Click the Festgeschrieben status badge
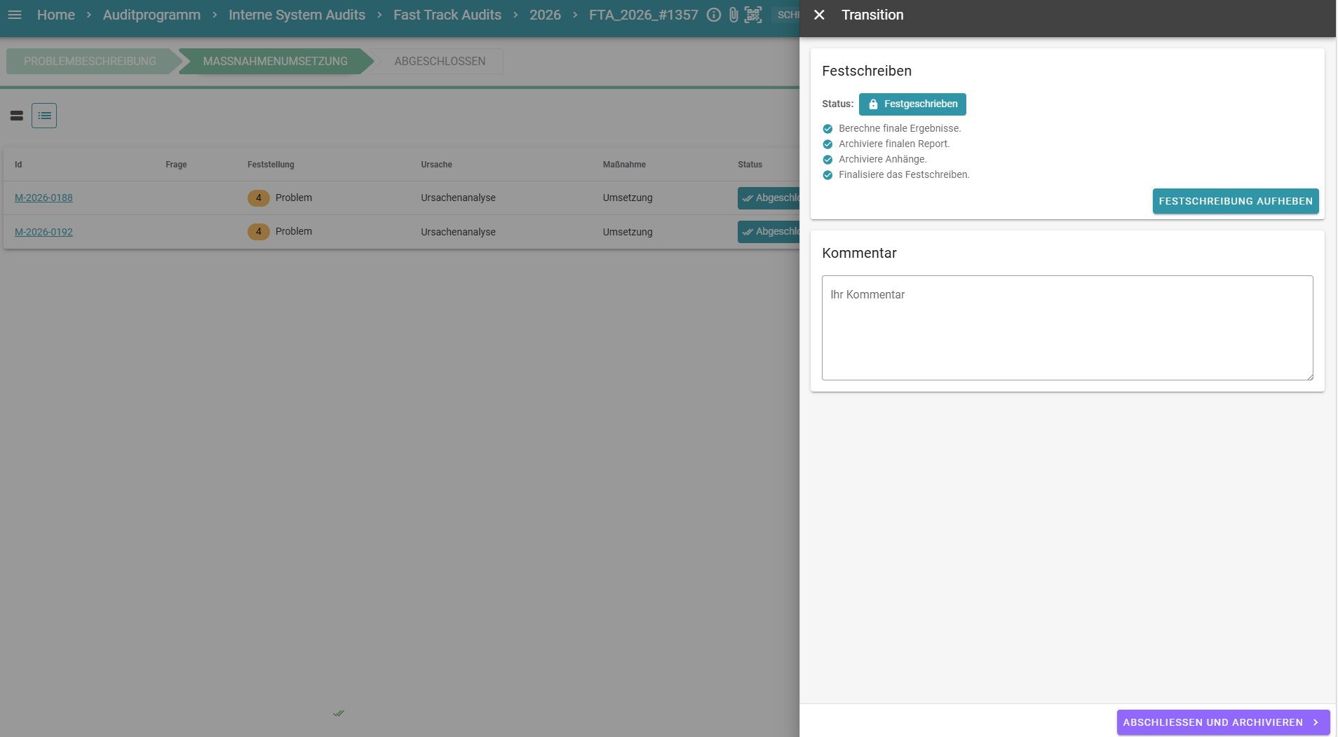This screenshot has height=737, width=1338. [x=912, y=104]
